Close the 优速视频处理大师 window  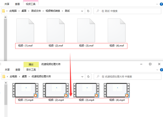pos(159,64)
